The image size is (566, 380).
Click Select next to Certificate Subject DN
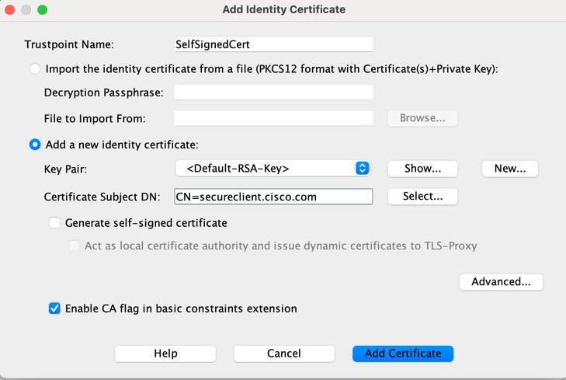[x=422, y=197]
